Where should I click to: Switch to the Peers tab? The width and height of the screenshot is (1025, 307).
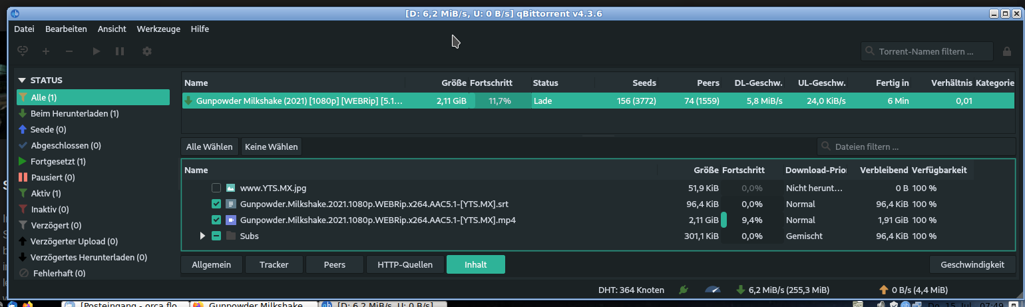(x=334, y=264)
